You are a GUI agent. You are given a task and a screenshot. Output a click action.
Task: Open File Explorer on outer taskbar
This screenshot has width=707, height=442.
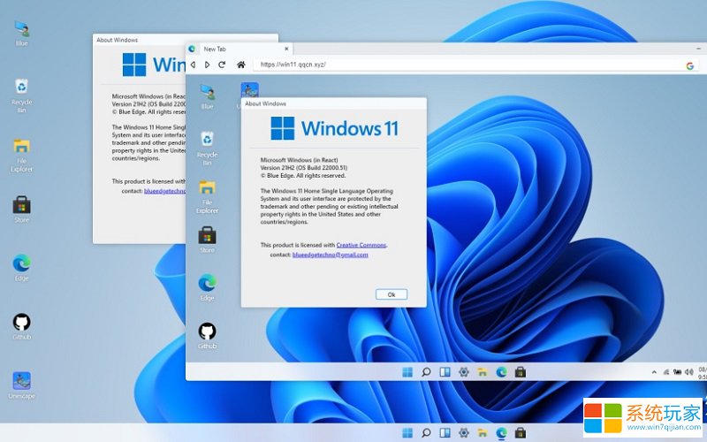click(483, 433)
